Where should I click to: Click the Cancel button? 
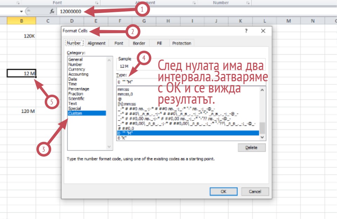pyautogui.click(x=255, y=192)
